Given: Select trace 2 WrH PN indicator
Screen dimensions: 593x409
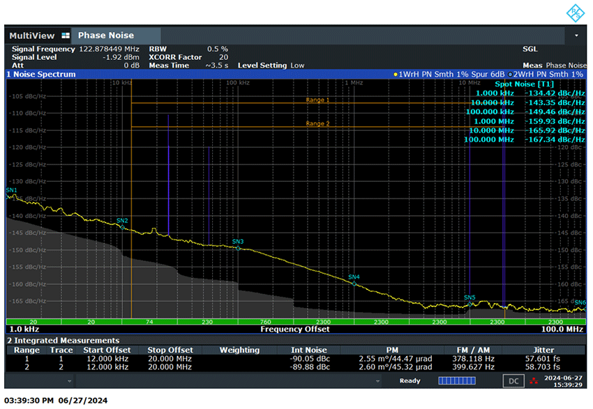Looking at the screenshot, I should (546, 74).
